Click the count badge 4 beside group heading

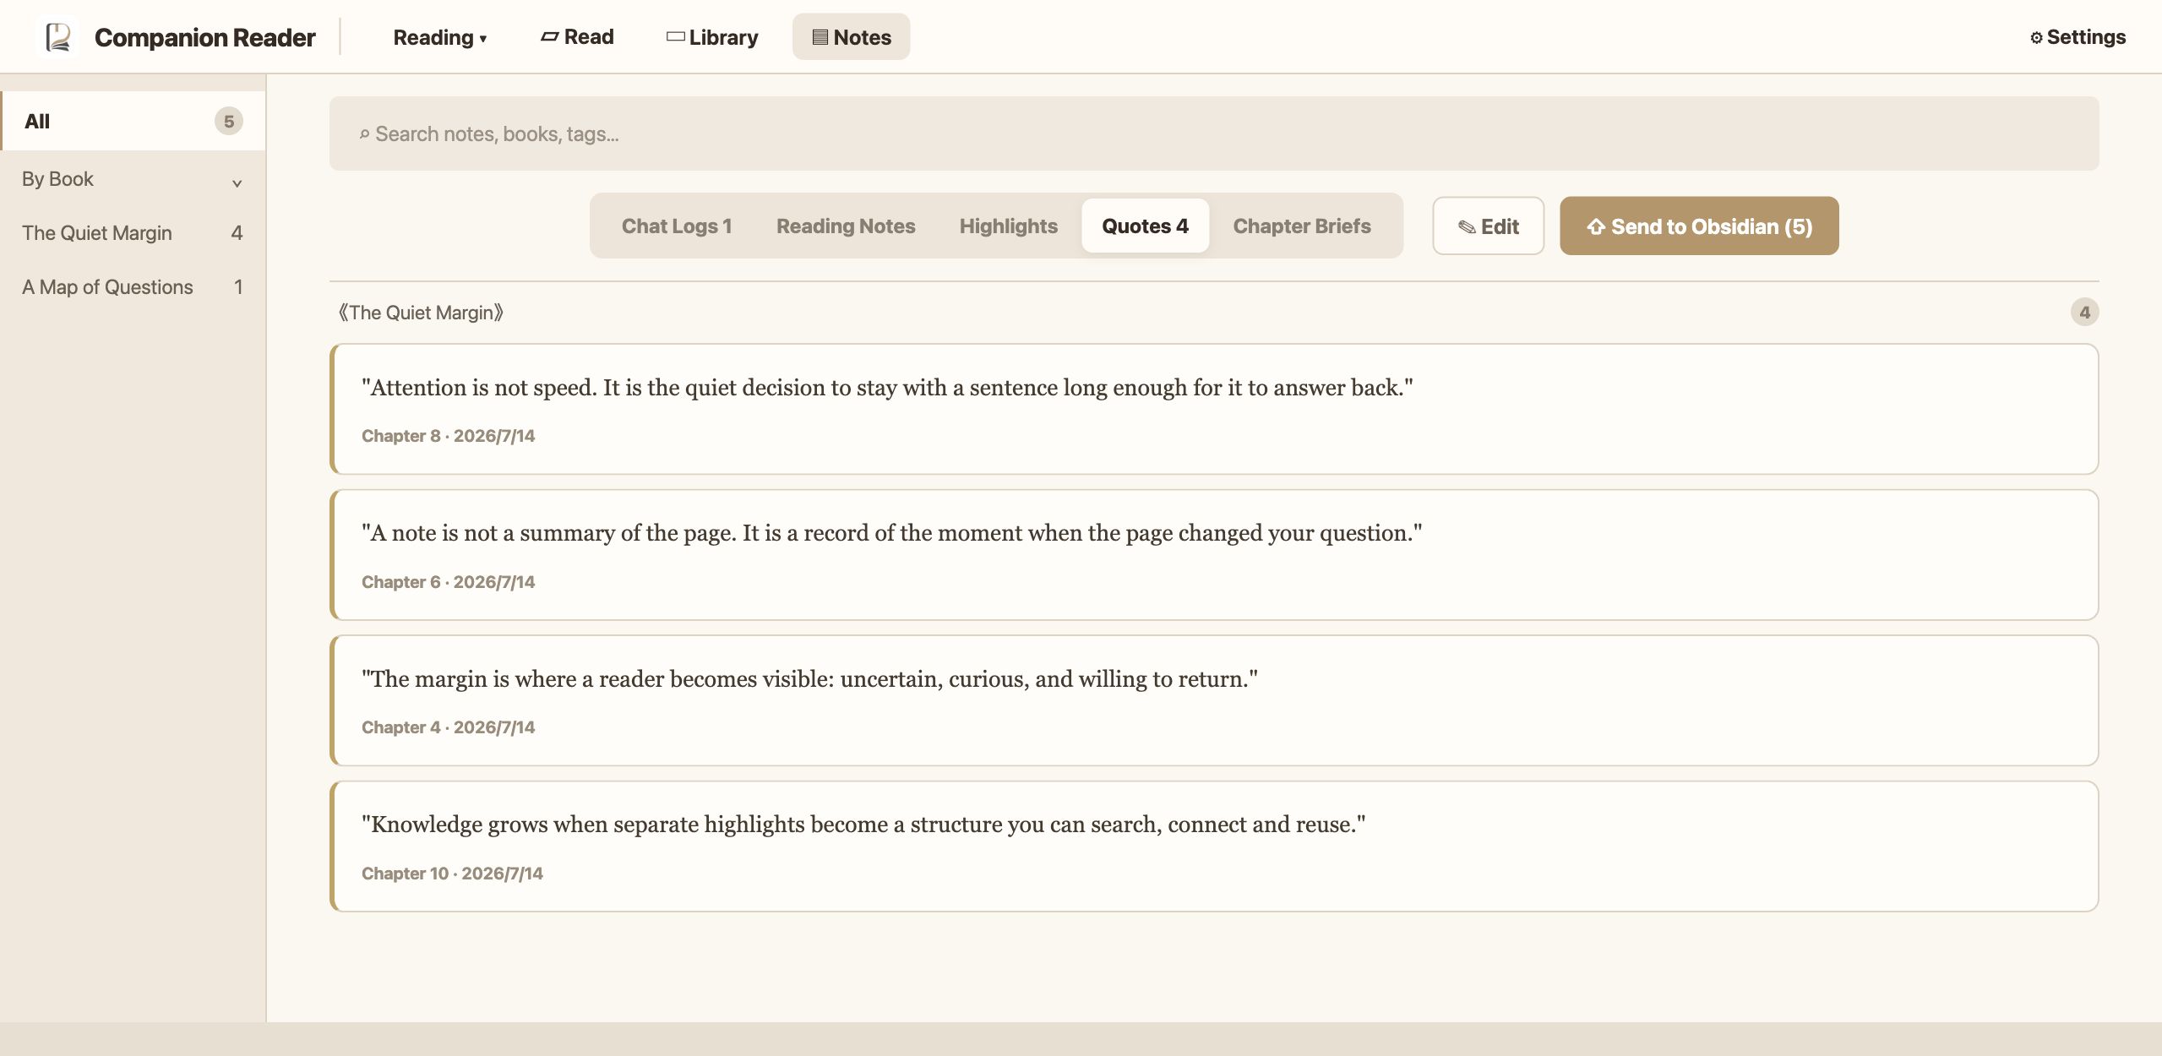click(2084, 313)
